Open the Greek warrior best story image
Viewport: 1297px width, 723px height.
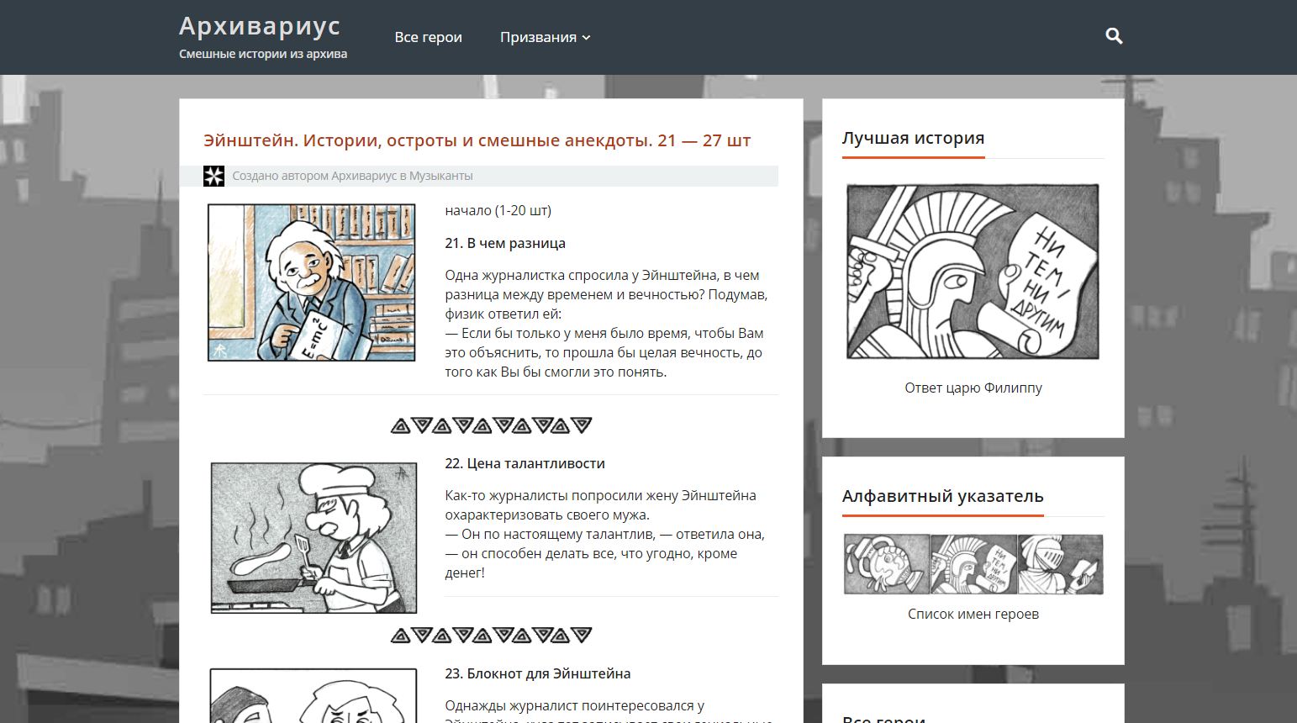(973, 272)
